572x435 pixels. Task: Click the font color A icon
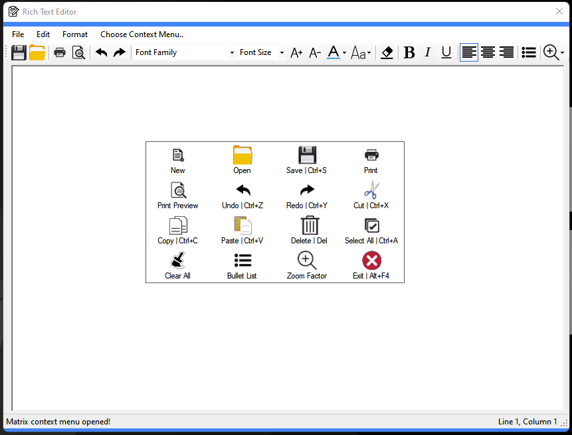[x=334, y=53]
